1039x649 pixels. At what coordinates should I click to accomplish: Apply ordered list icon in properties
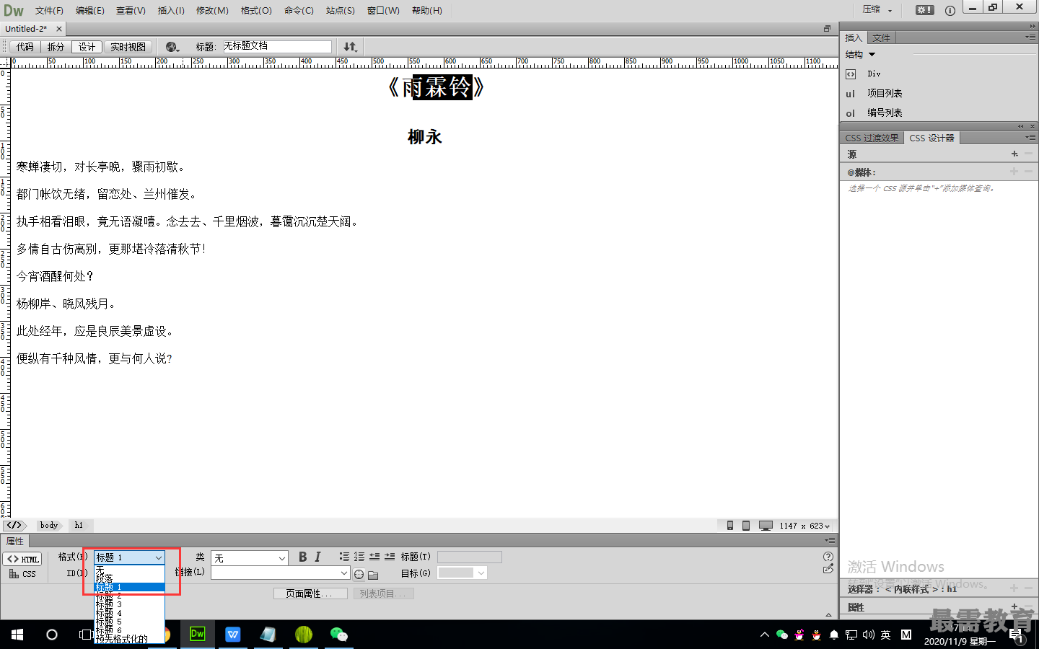click(x=359, y=557)
